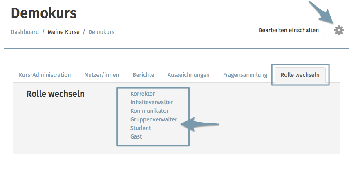Viewport: 356px width, 170px height.
Task: Switch to the Auszeichnungen tab
Action: point(188,75)
